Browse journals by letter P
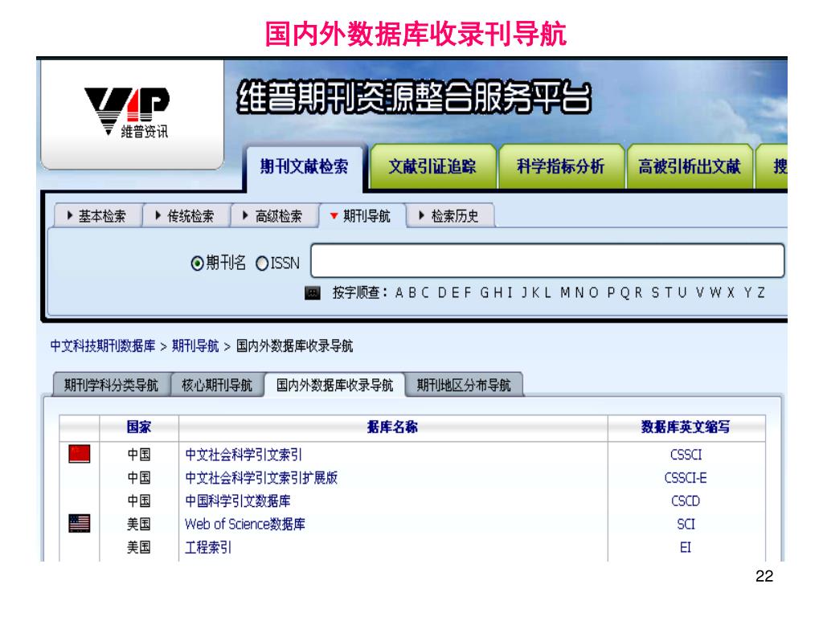Viewport: 823px width, 617px height. [612, 292]
